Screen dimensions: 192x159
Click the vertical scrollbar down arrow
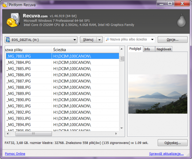click(121, 128)
